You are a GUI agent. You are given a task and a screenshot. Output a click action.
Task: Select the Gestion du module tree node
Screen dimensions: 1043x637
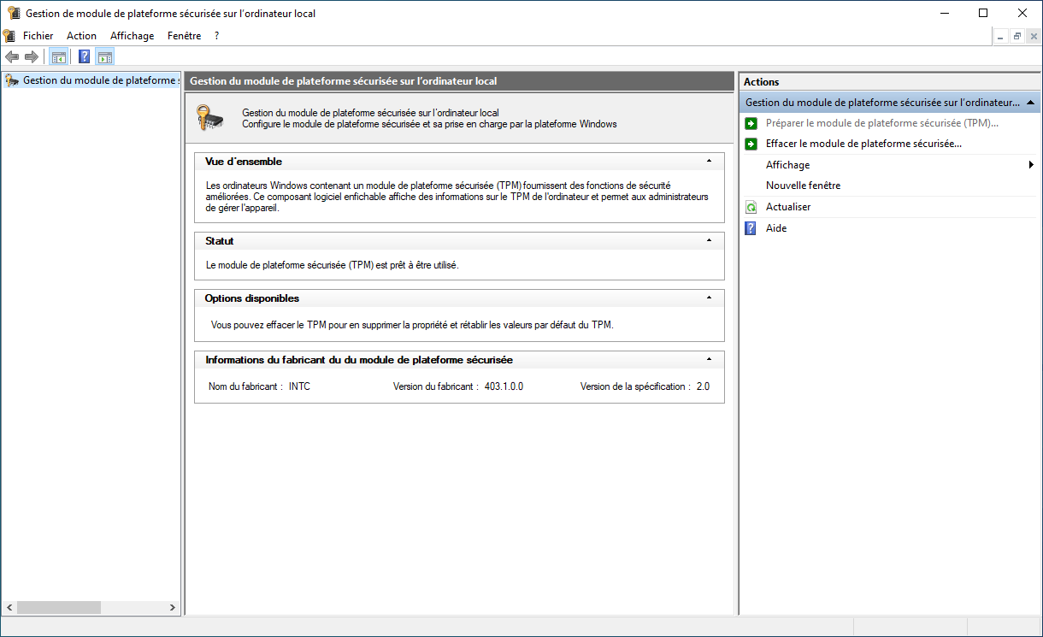(x=98, y=80)
